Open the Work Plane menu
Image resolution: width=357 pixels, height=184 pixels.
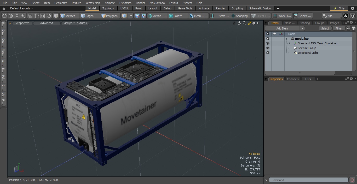coord(282,16)
